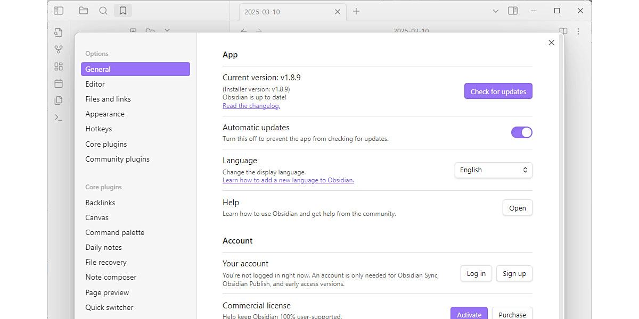Turn off the Automatic updates switch
Viewport: 639px width, 319px height.
pos(521,132)
